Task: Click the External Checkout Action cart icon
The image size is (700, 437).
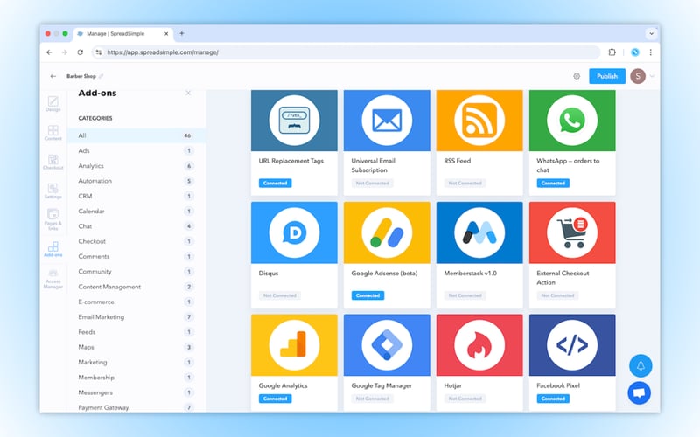Action: click(x=572, y=232)
